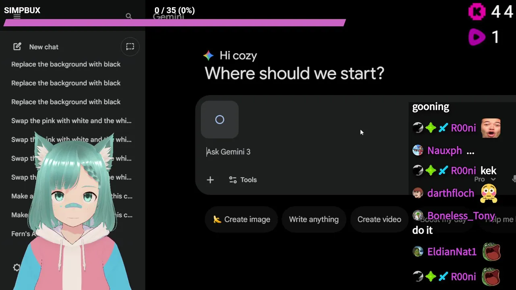516x290 pixels.
Task: Click darthfloch's flushed face emoji
Action: (489, 193)
